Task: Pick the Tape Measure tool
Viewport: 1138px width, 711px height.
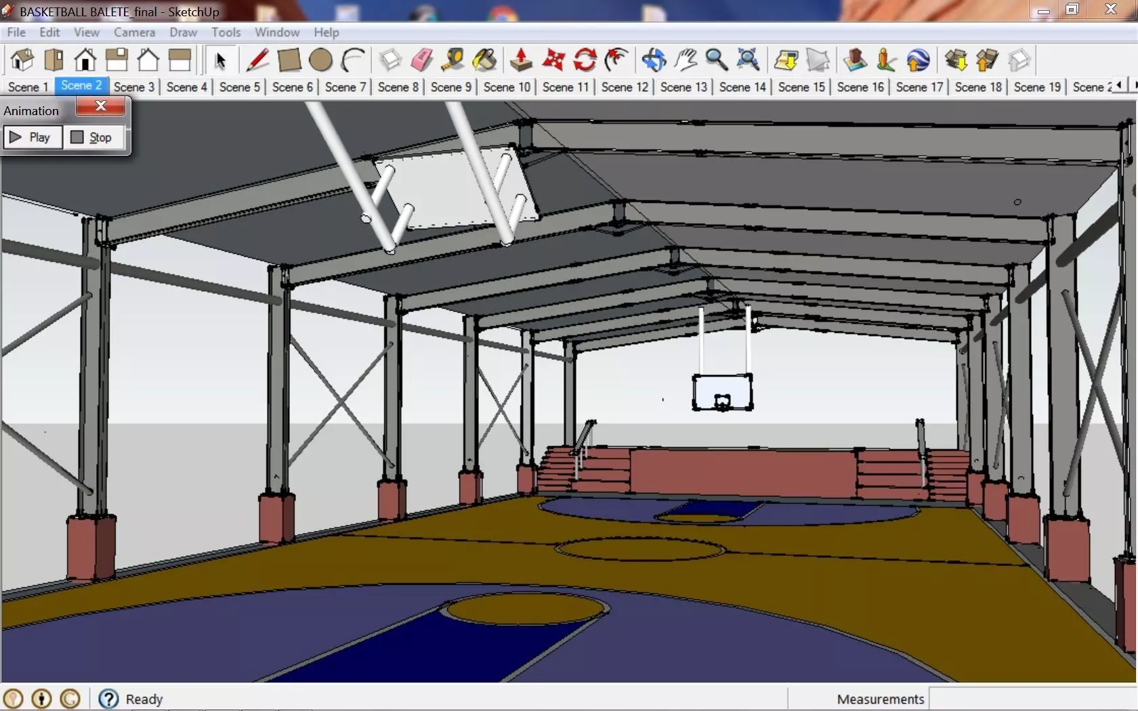Action: click(x=452, y=60)
